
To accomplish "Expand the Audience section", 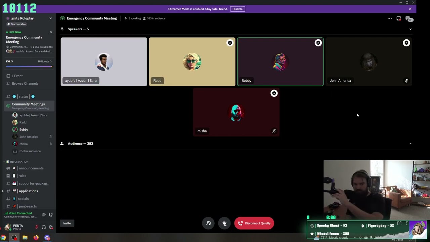I will click(410, 144).
